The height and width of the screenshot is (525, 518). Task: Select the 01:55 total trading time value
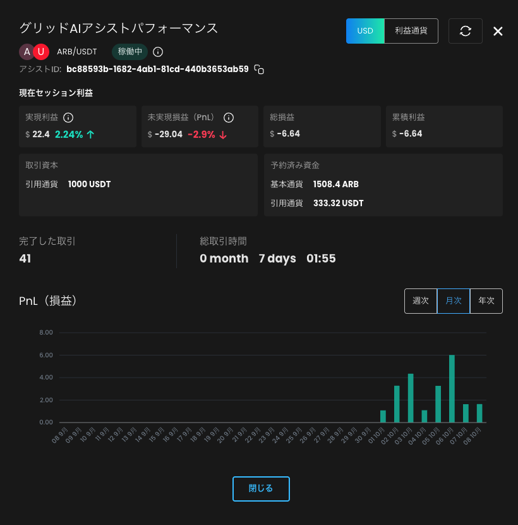(323, 258)
